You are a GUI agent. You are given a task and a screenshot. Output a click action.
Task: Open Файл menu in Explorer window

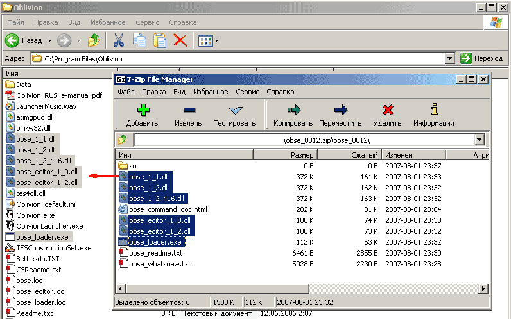pyautogui.click(x=15, y=22)
